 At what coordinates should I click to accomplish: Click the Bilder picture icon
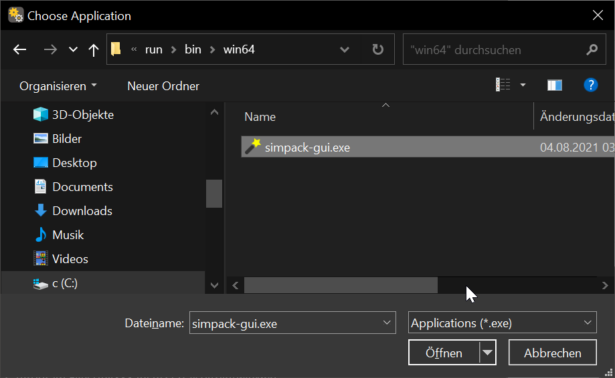click(40, 138)
